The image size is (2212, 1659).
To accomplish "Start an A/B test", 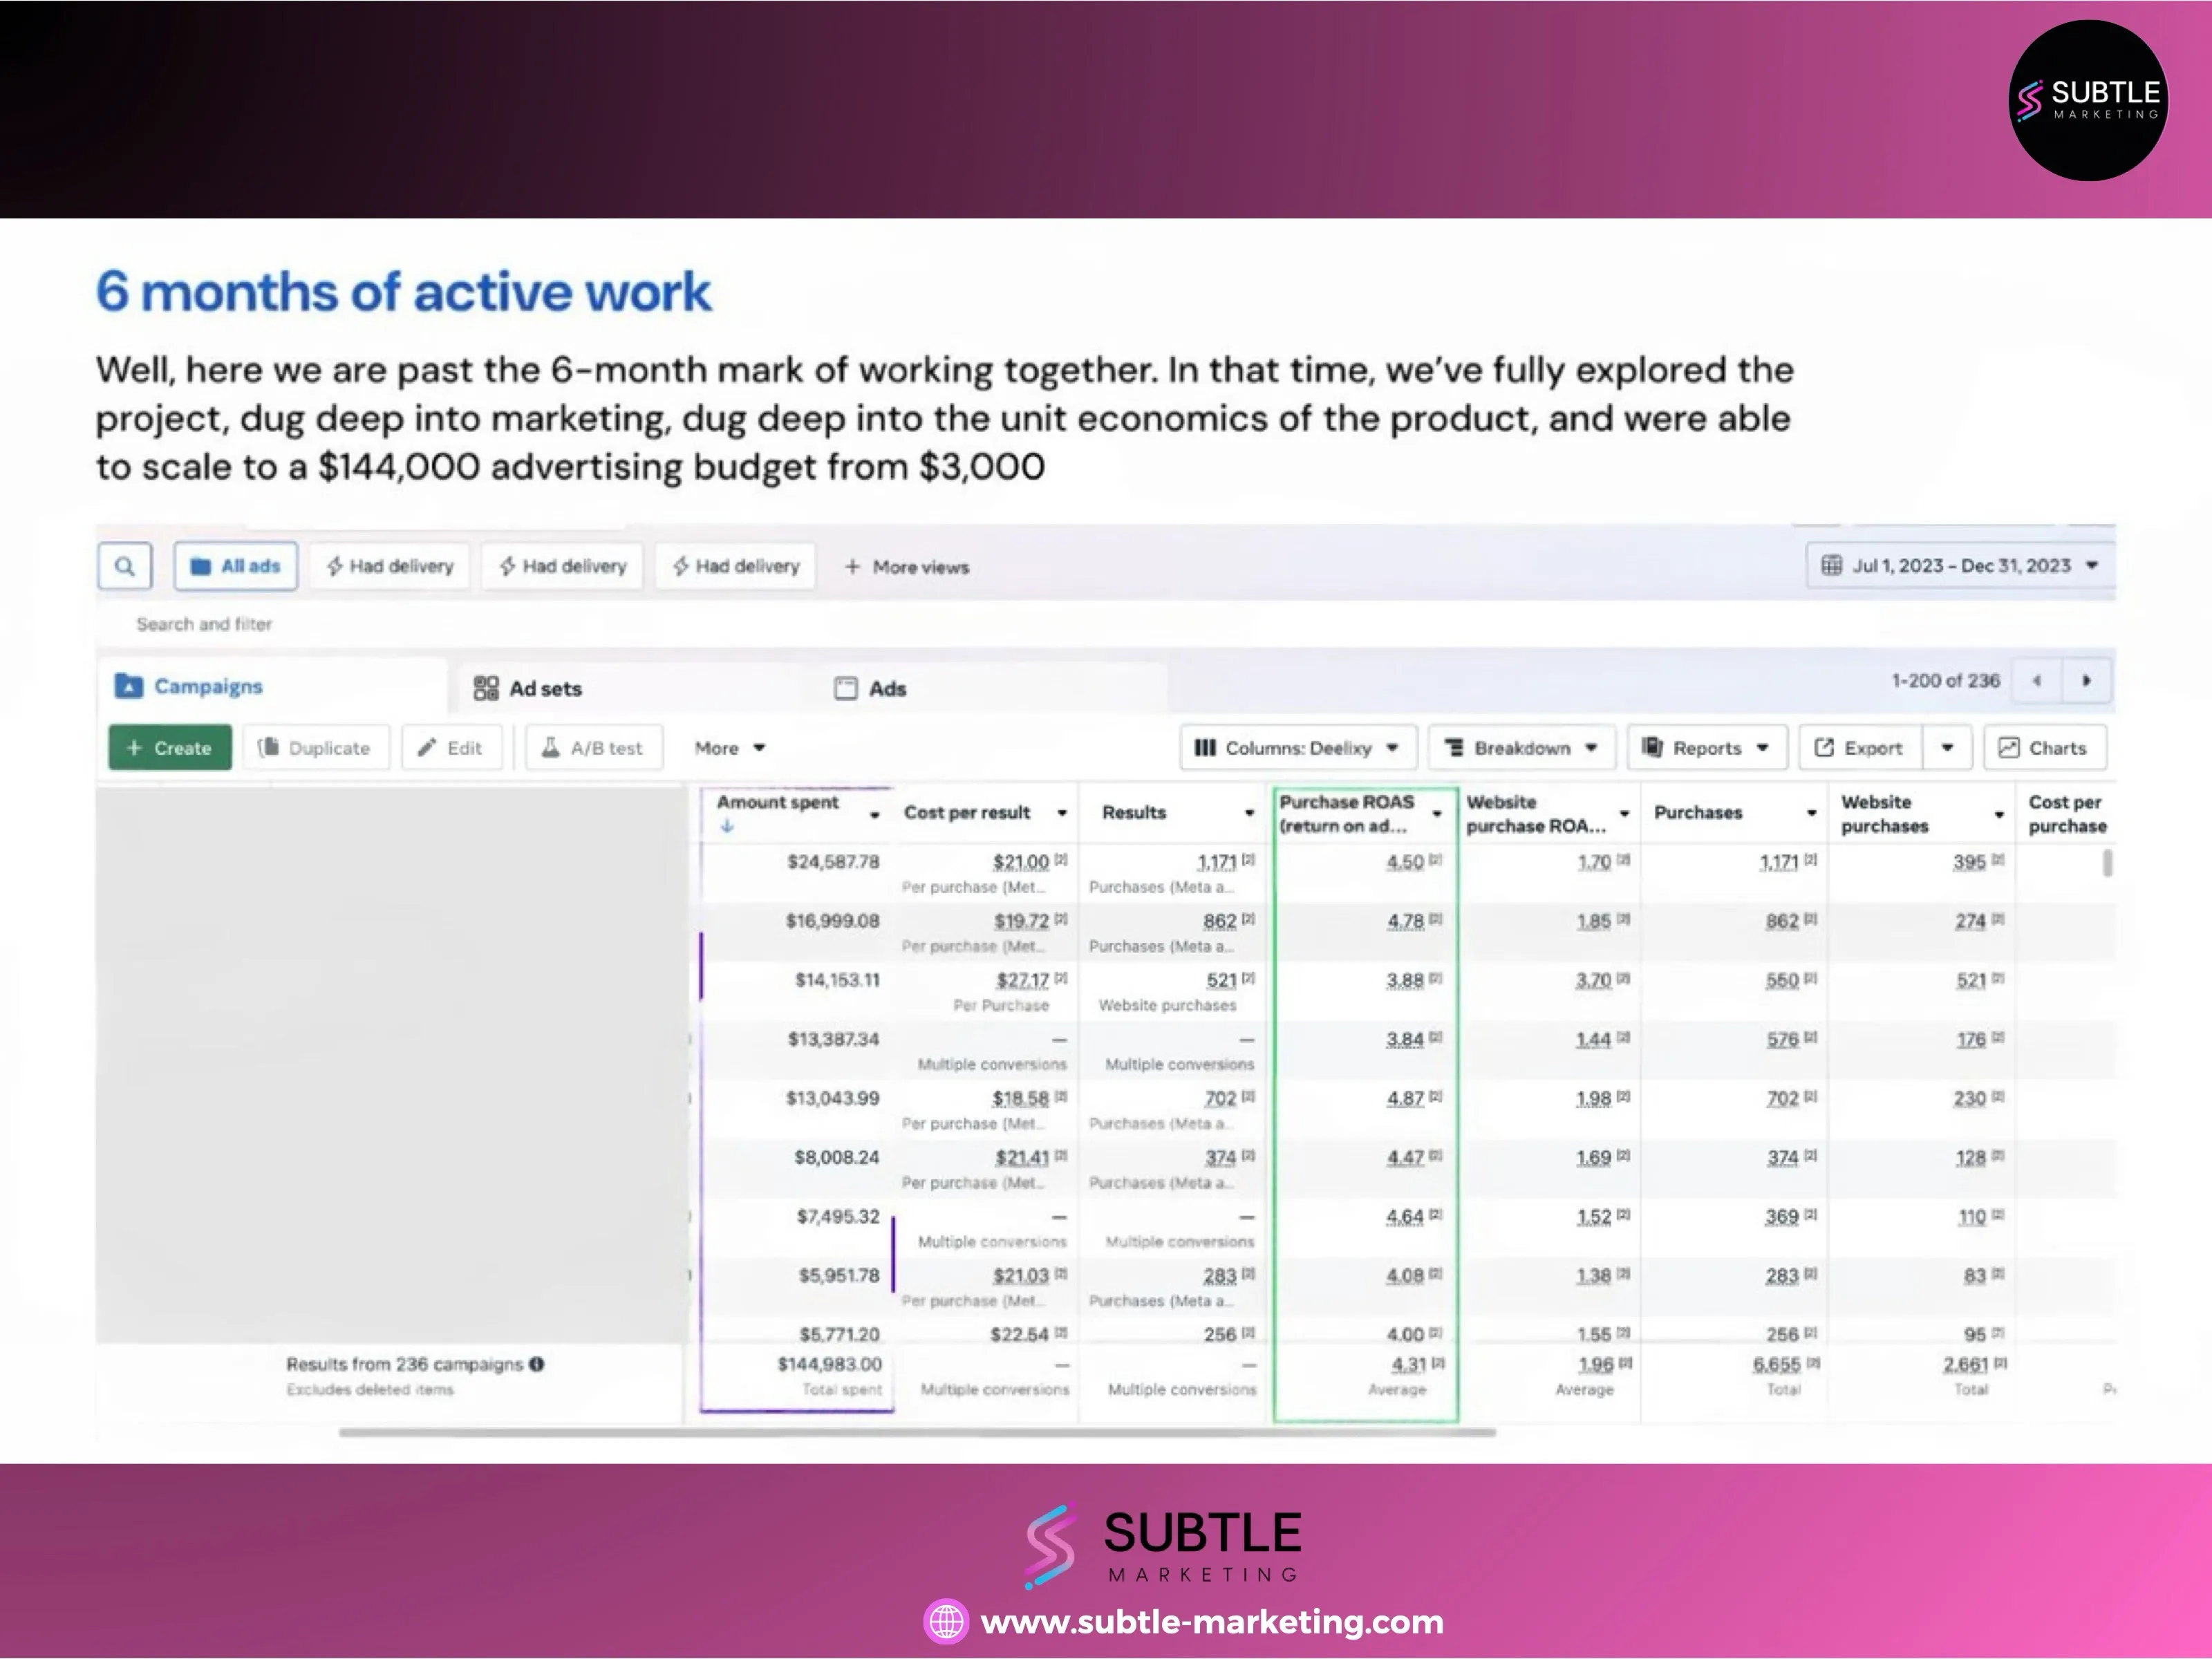I will (594, 747).
